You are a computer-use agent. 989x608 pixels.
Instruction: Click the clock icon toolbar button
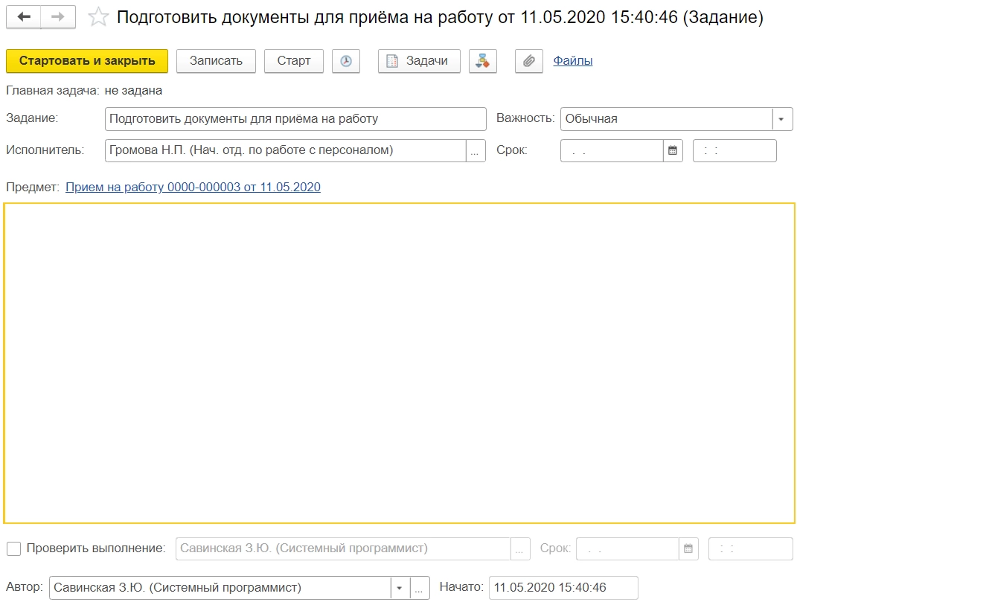[x=346, y=61]
